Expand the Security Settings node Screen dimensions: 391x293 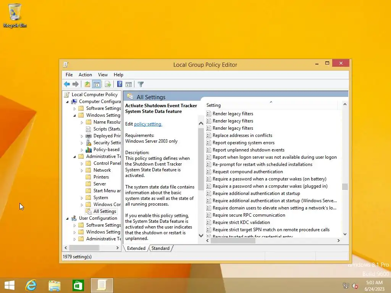(82, 143)
